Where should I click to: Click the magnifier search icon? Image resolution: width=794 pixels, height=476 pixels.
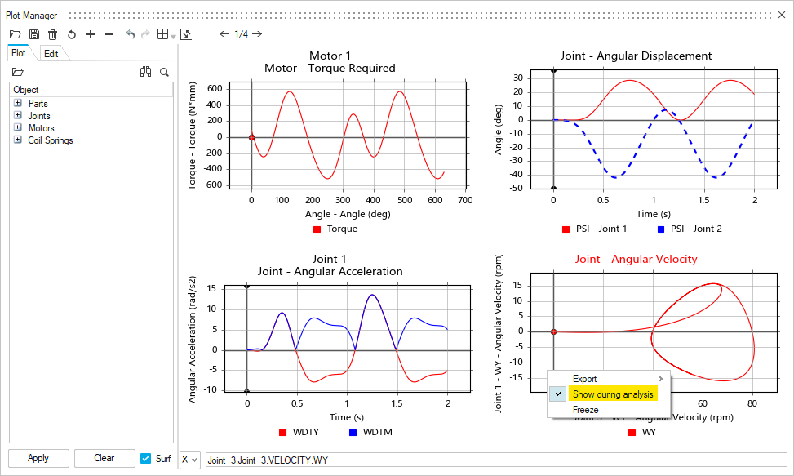tap(164, 72)
